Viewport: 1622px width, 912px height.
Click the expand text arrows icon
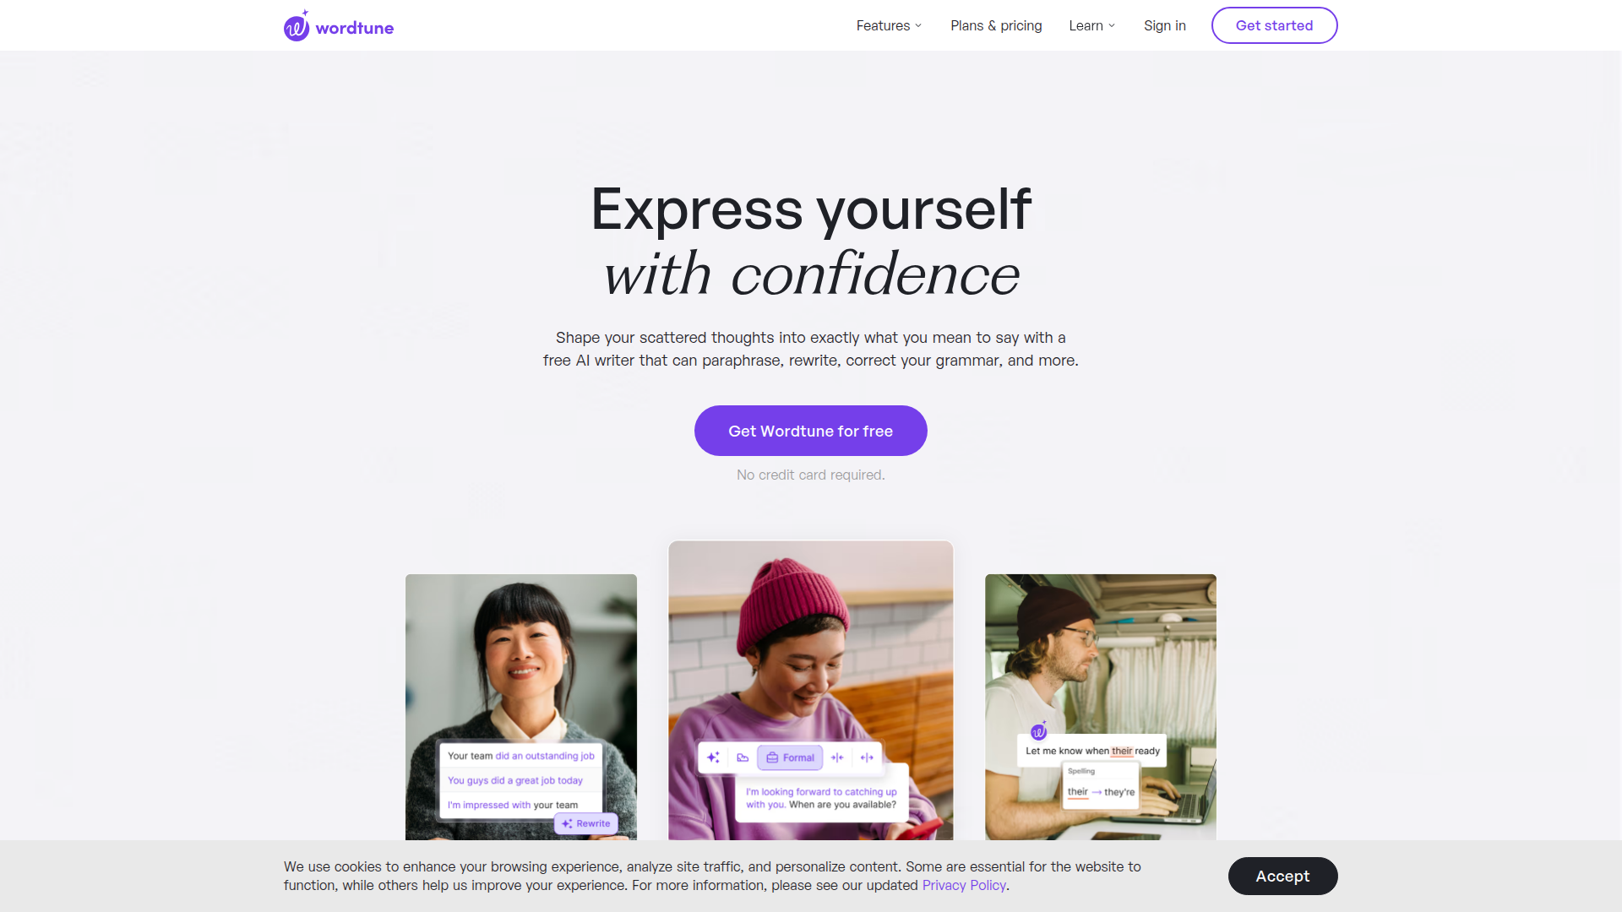[x=867, y=757]
